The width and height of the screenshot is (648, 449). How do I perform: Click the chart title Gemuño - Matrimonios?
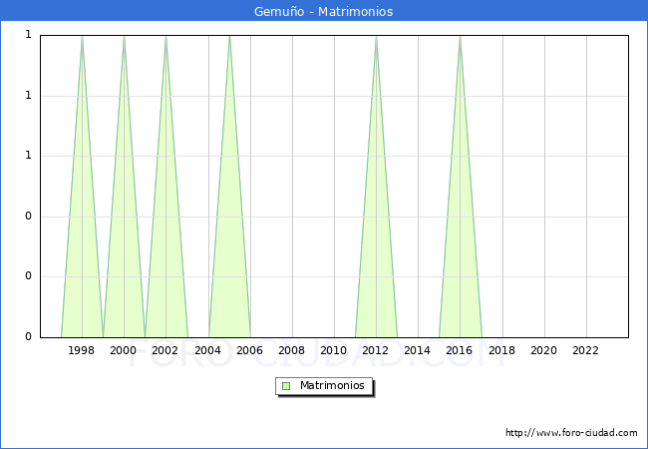click(x=324, y=11)
